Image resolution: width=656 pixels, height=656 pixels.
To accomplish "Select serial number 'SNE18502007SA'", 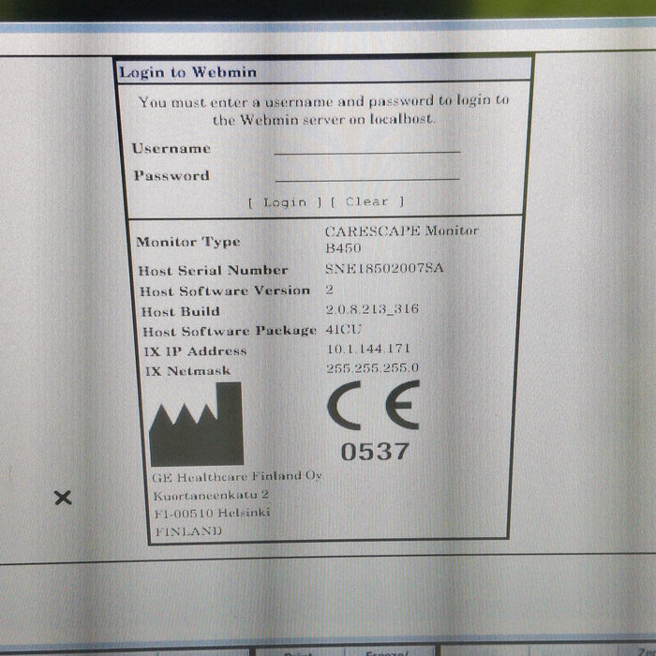I will 384,268.
